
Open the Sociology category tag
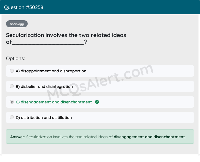coord(17,24)
